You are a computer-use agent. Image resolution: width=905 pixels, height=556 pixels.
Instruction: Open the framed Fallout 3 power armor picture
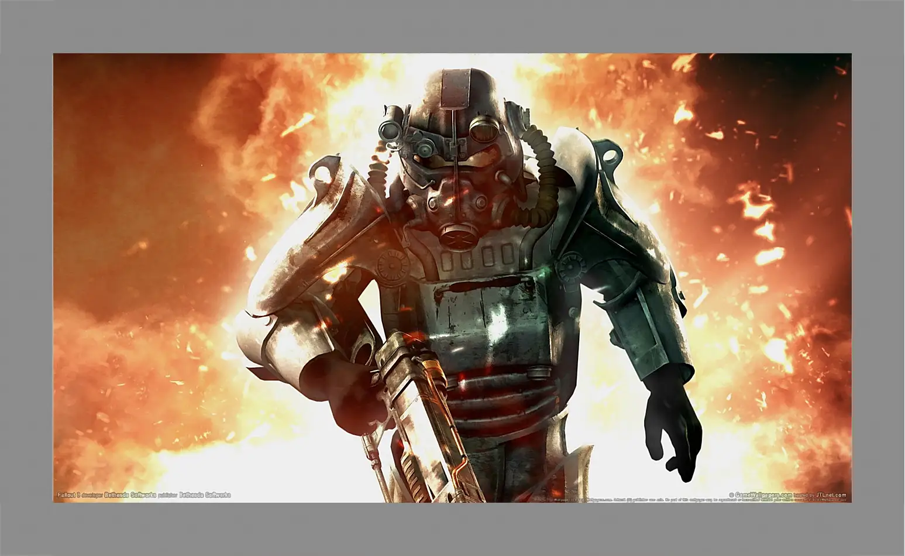[452, 277]
